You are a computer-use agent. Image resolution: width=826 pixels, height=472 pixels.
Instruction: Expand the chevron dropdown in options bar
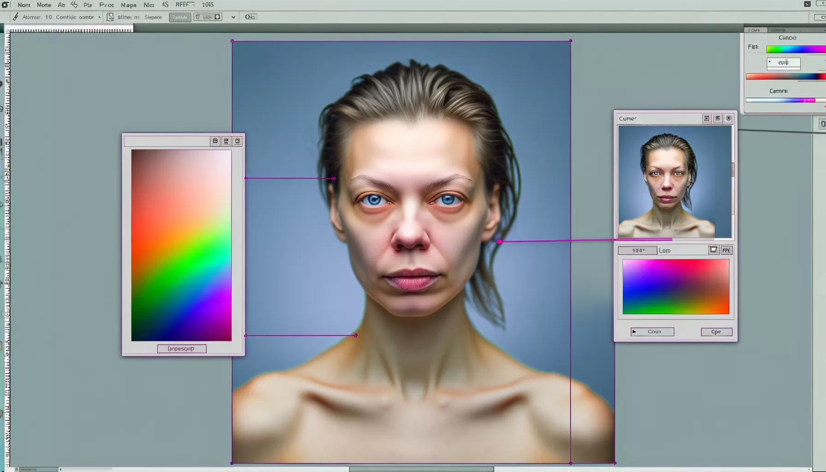click(233, 17)
